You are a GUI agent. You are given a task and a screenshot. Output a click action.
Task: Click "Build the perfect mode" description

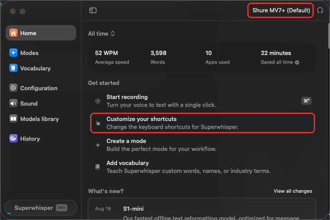pos(161,149)
